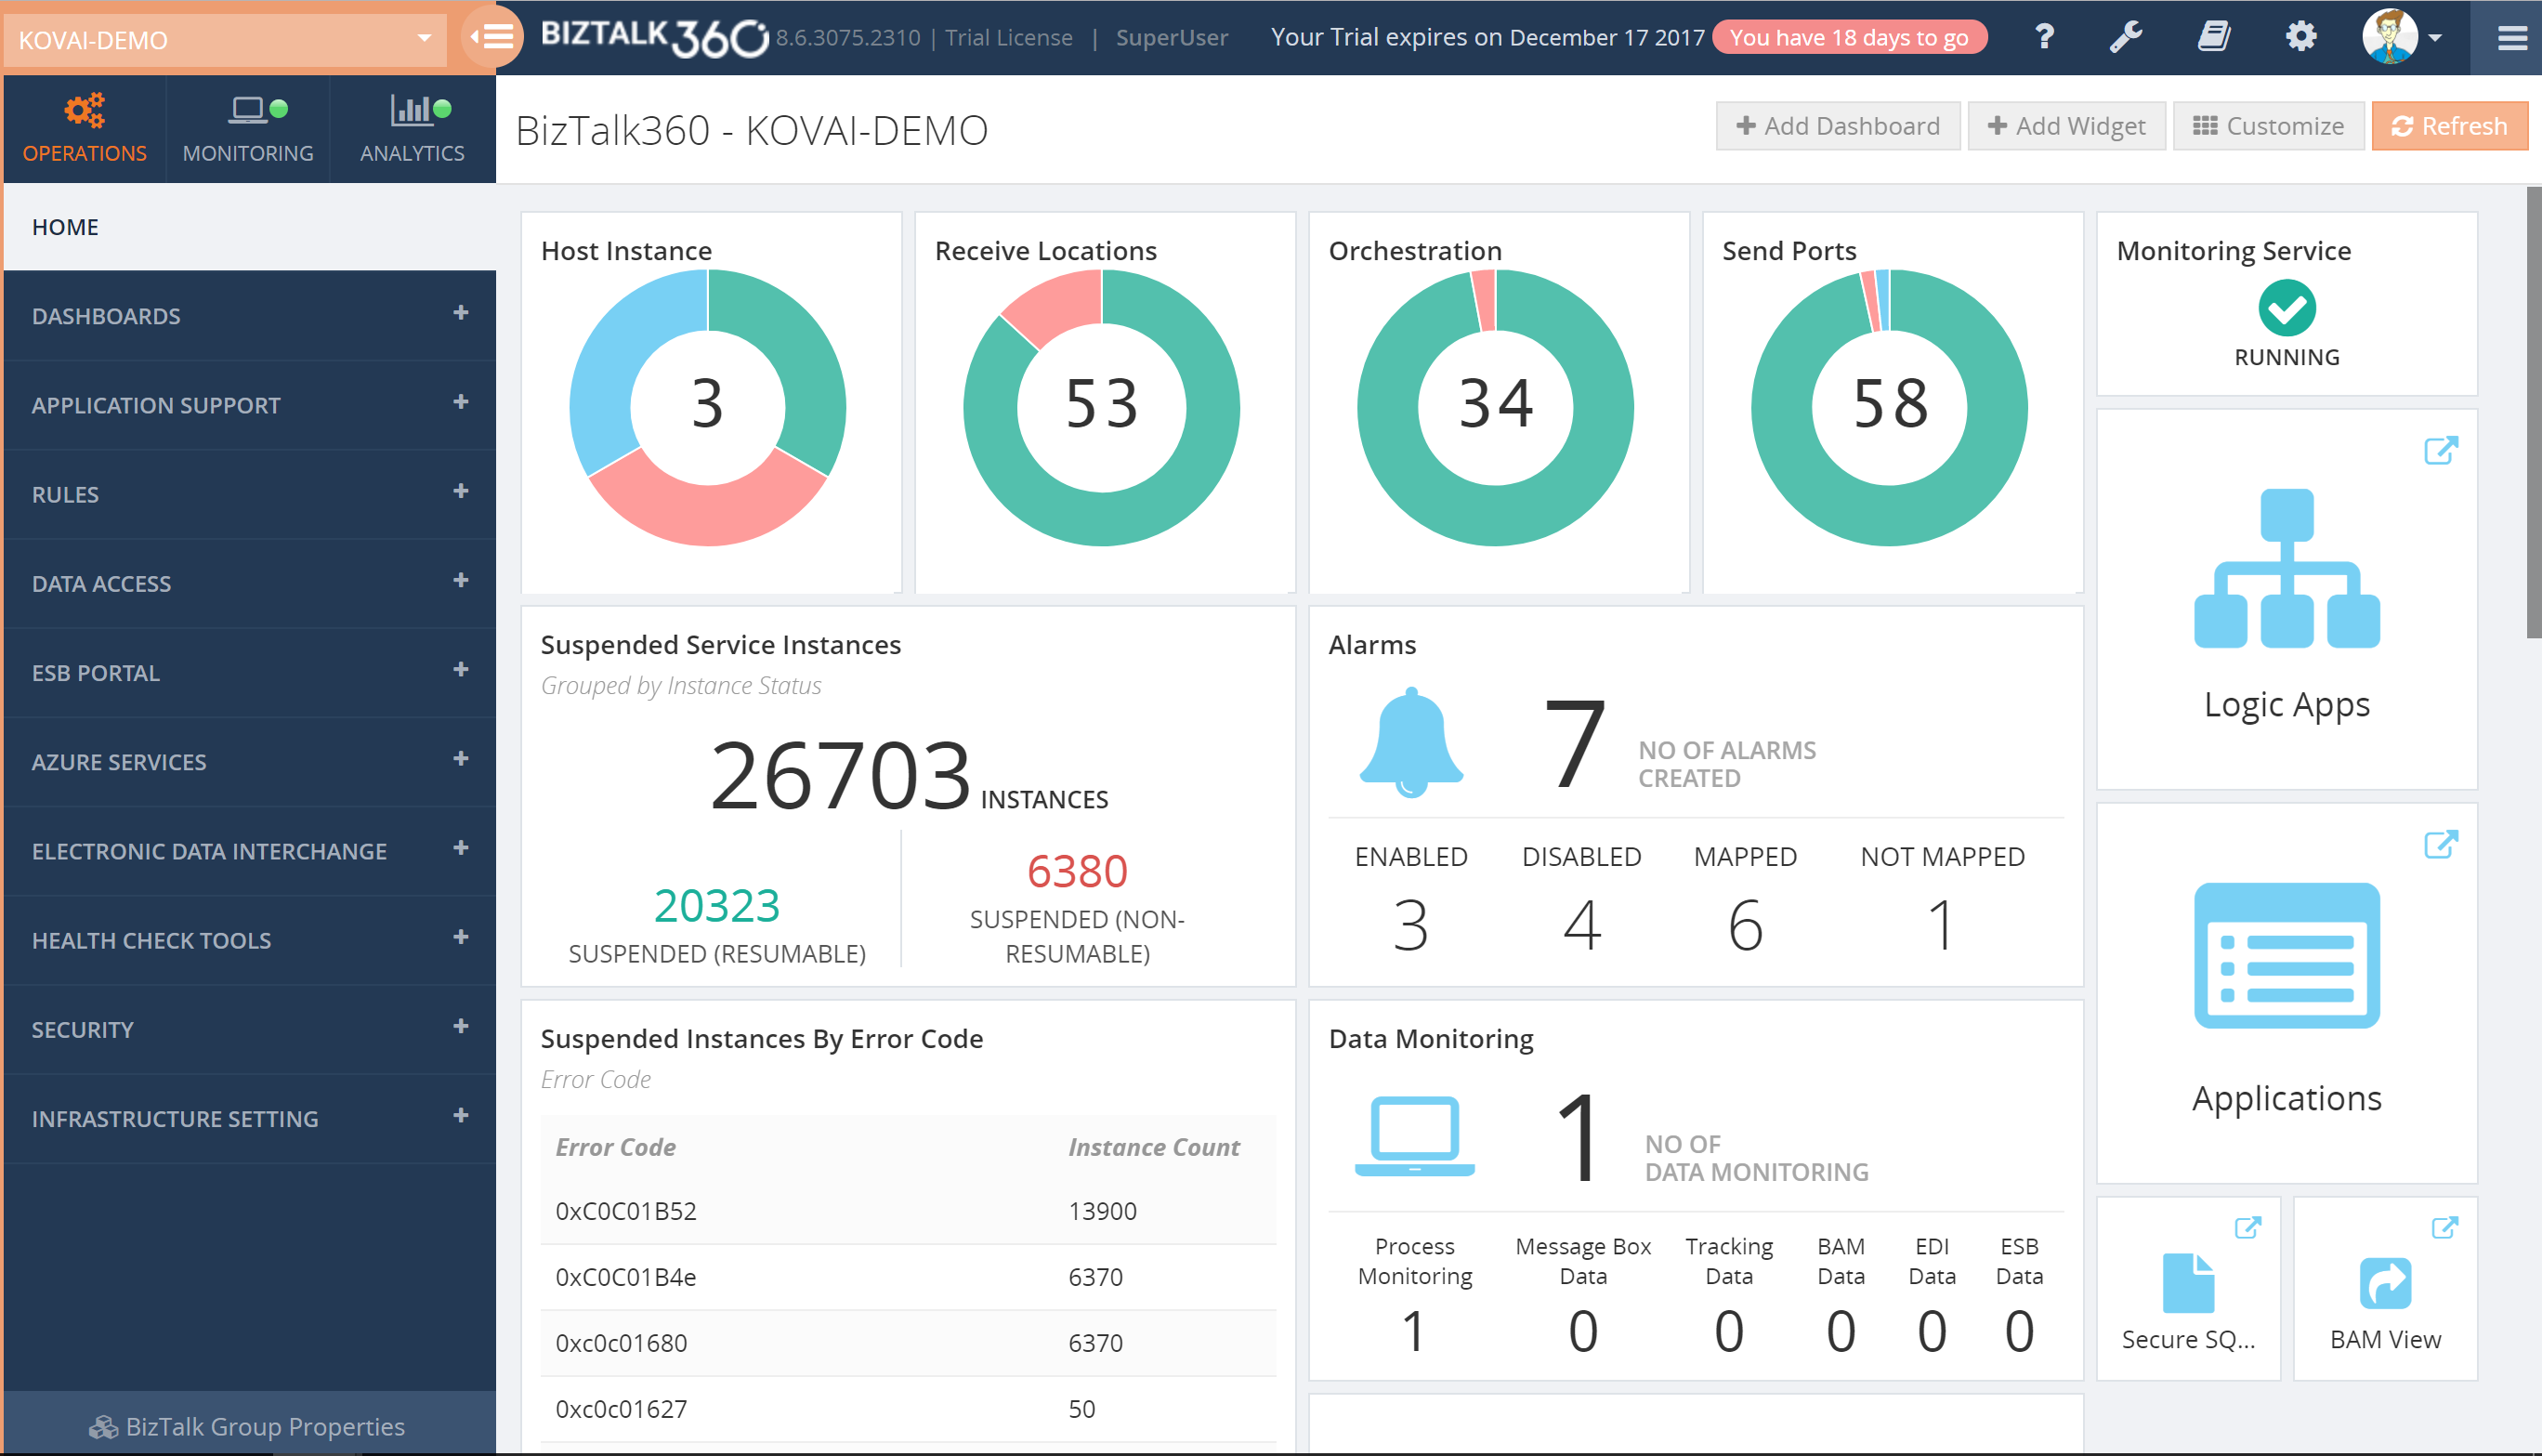
Task: Click the settings gear icon
Action: pos(2301,35)
